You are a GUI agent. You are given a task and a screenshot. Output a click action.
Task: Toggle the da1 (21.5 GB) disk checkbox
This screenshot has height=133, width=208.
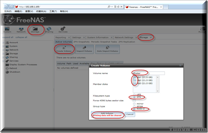point(135,77)
